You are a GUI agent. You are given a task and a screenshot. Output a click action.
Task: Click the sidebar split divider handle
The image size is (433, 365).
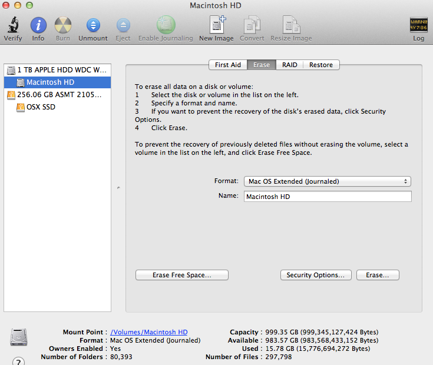(x=118, y=188)
